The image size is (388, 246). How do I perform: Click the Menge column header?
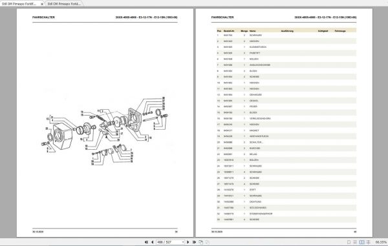[x=244, y=31]
